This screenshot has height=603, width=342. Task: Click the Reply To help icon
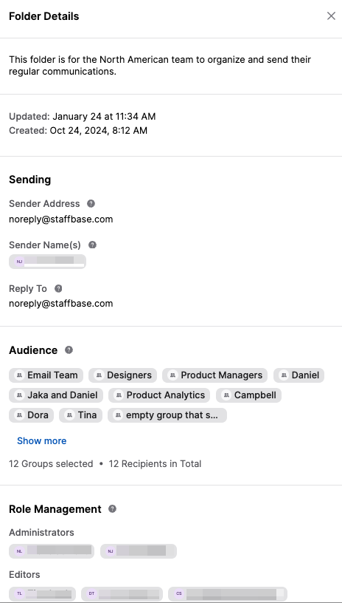[x=58, y=288]
